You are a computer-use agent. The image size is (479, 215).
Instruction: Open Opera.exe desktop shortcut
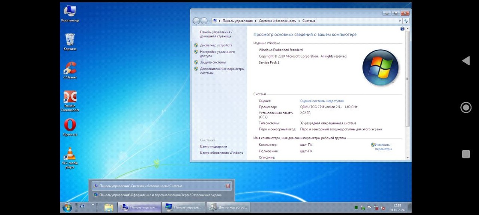pyautogui.click(x=70, y=127)
